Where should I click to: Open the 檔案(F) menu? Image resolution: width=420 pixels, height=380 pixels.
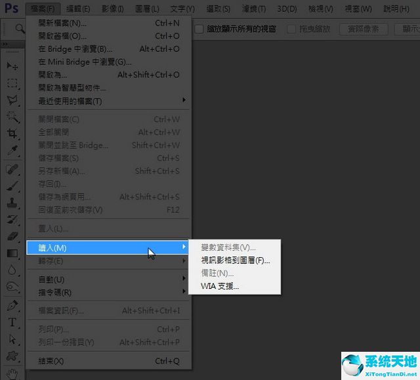43,9
